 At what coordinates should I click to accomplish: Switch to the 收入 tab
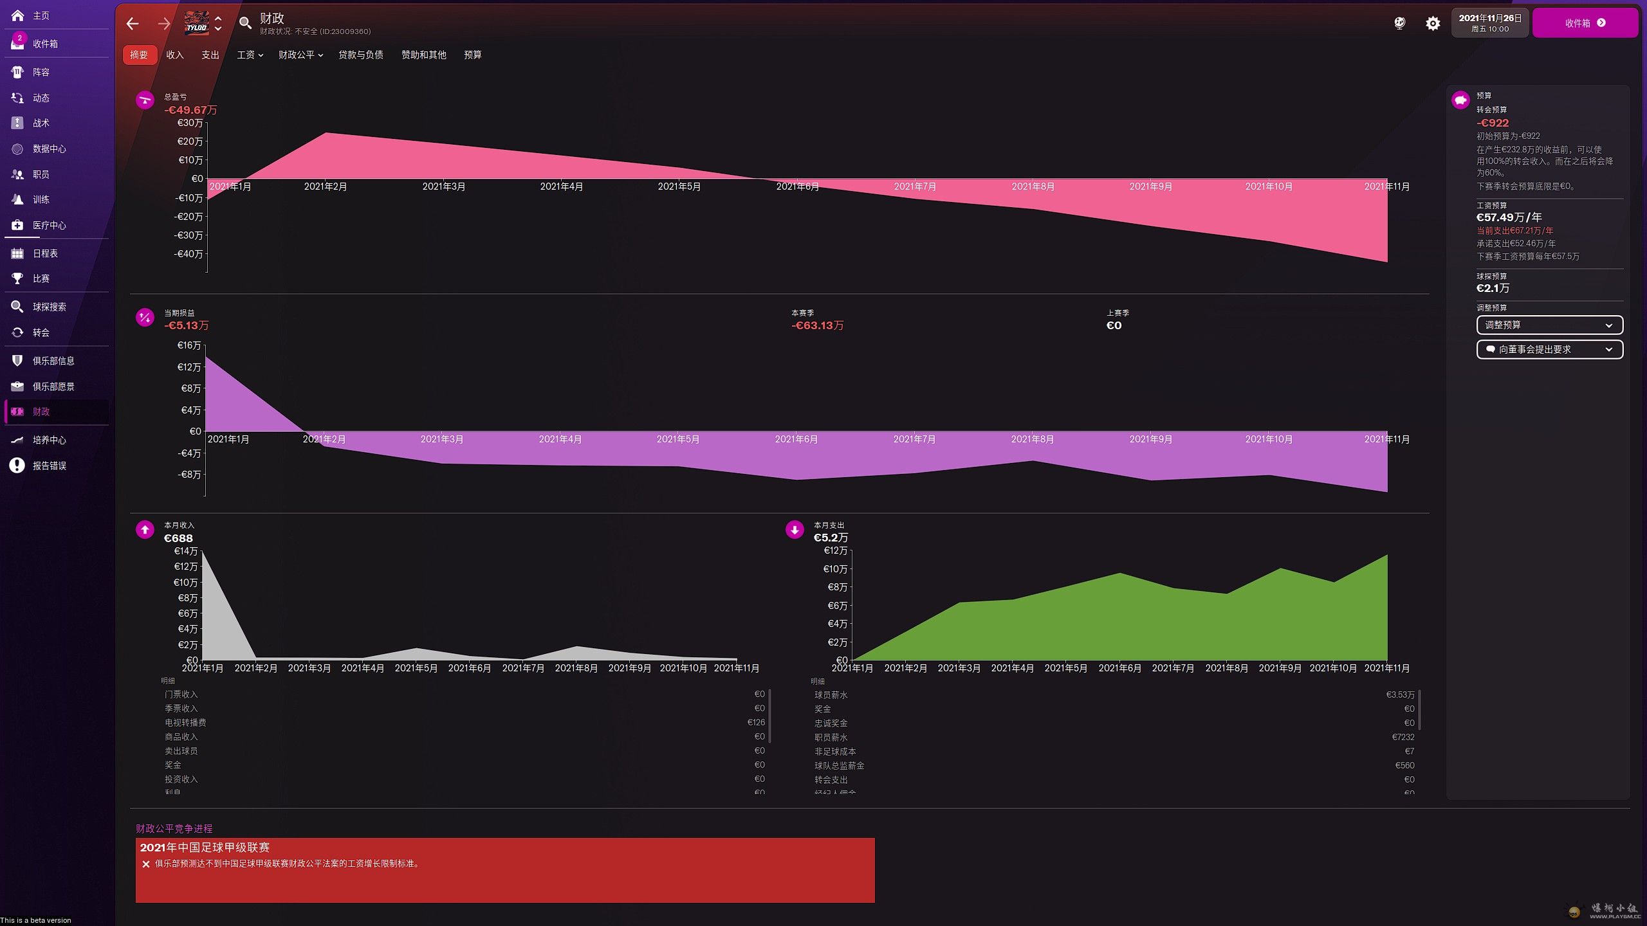pos(174,55)
